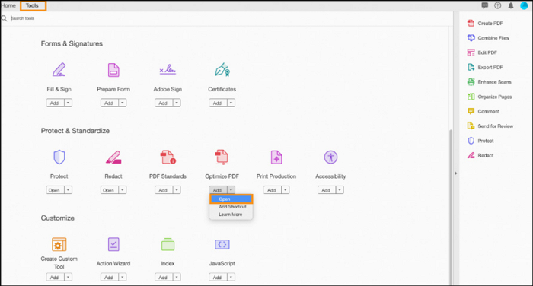Open Organize Pages in the right sidebar
Screen dimensions: 533x286
[490, 97]
